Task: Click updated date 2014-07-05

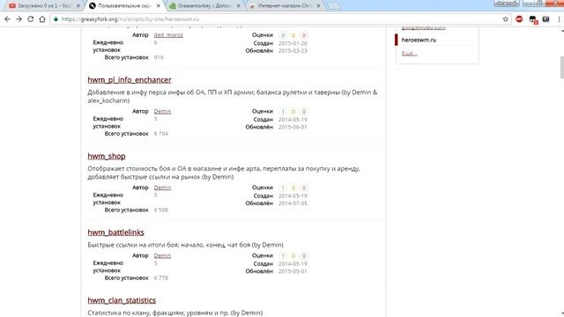Action: [293, 203]
